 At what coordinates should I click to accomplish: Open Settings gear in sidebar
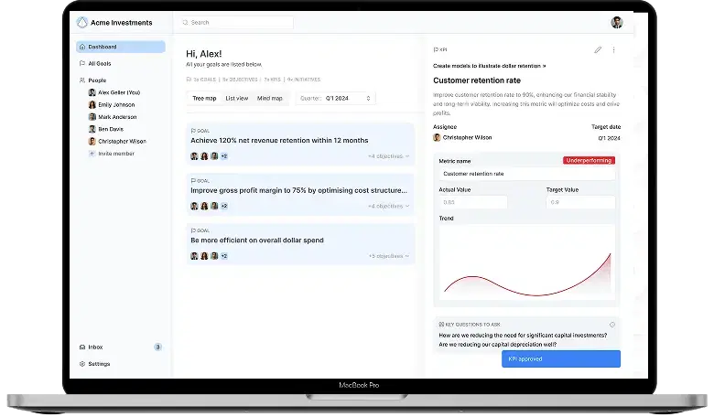coord(82,364)
